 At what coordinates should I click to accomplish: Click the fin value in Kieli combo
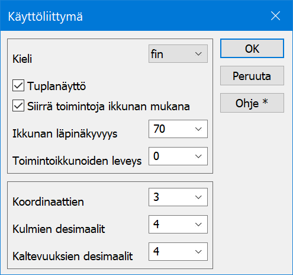(157, 54)
